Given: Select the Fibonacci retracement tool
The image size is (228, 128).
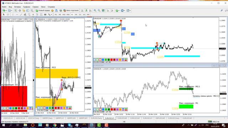Looking at the screenshot, I should (29, 15).
